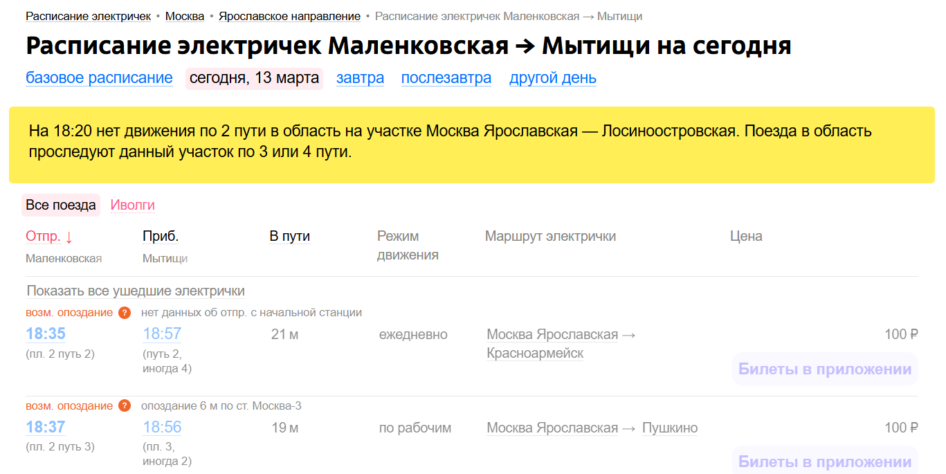This screenshot has width=946, height=474.
Task: Select the Все поезда tab
Action: tap(61, 206)
